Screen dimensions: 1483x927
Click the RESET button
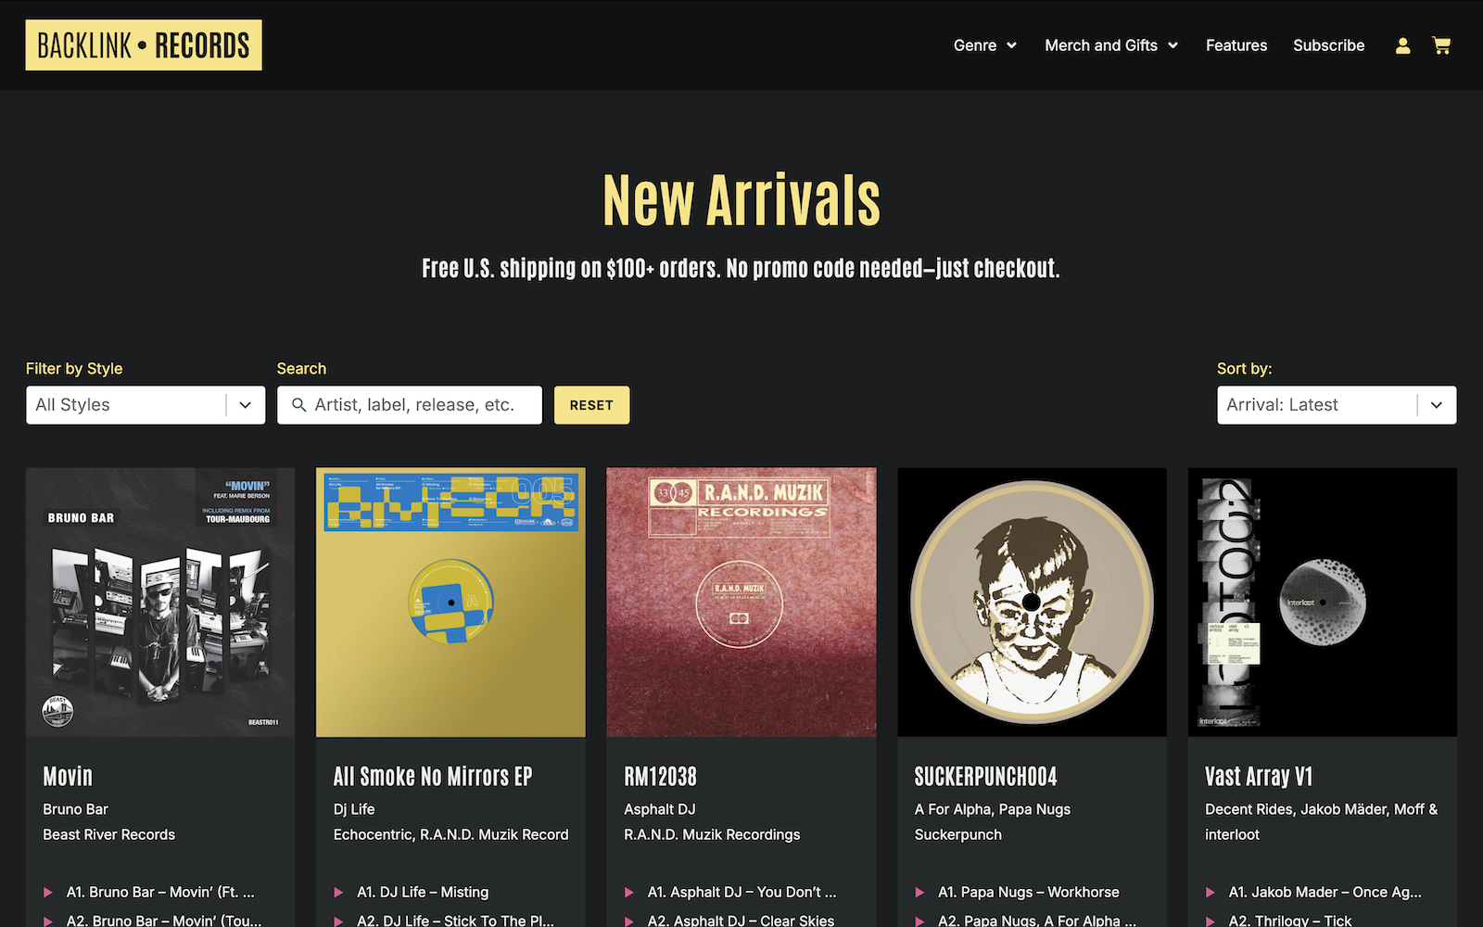pos(591,405)
